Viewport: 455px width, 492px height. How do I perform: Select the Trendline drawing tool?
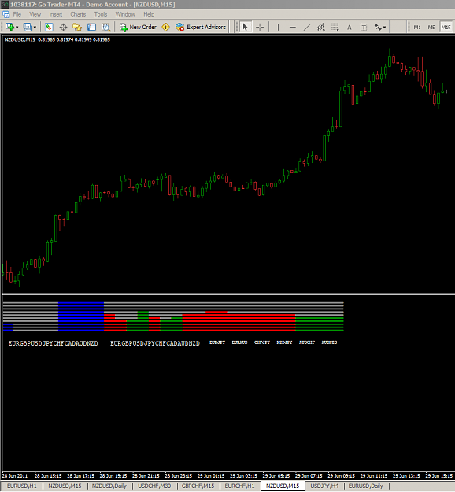(306, 27)
